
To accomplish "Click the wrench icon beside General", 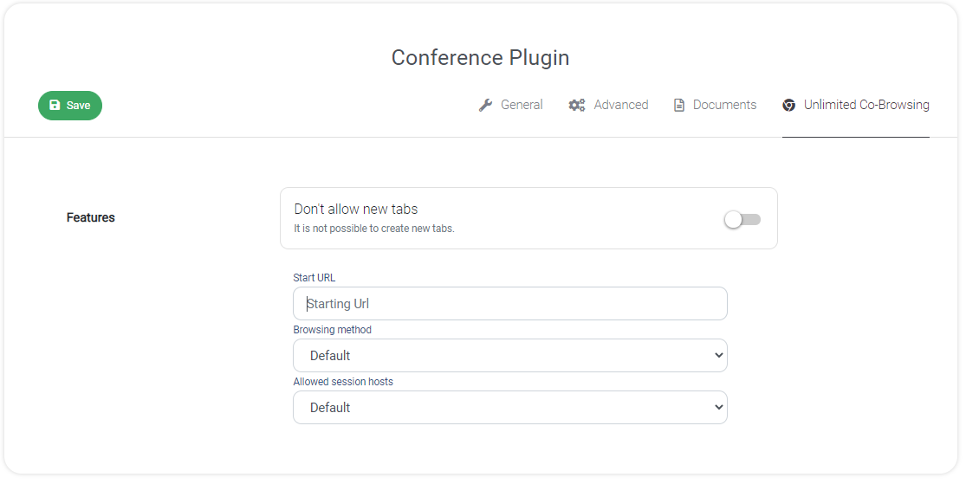I will [485, 106].
